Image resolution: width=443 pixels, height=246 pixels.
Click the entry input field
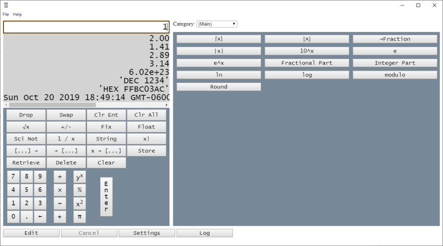click(86, 27)
